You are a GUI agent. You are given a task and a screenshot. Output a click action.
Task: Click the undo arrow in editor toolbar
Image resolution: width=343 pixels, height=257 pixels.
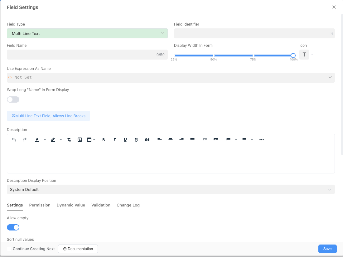coord(14,140)
